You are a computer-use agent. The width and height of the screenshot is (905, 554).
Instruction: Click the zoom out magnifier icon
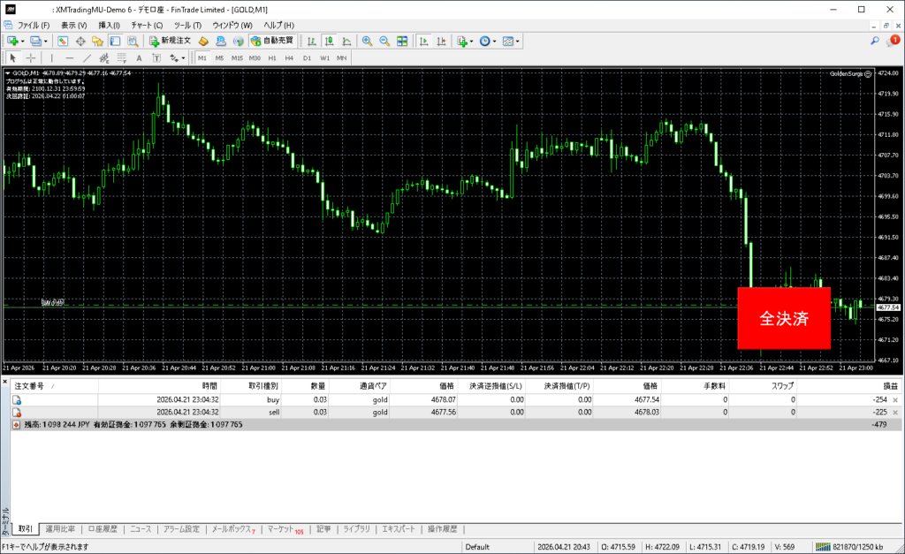pos(384,41)
